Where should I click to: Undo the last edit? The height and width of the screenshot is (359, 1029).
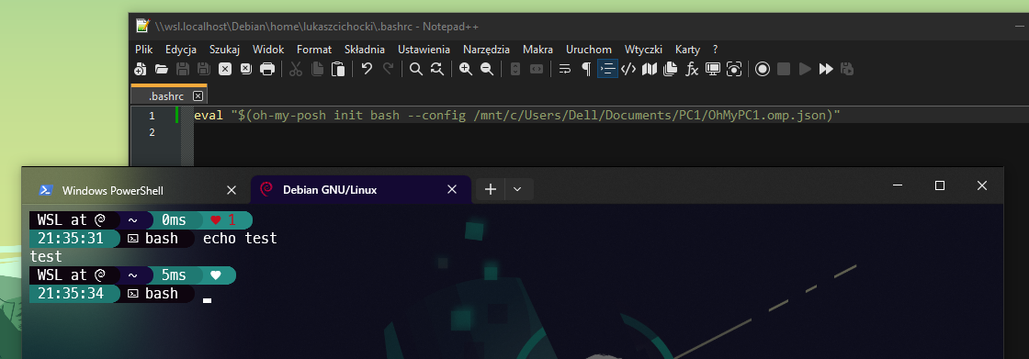click(367, 69)
